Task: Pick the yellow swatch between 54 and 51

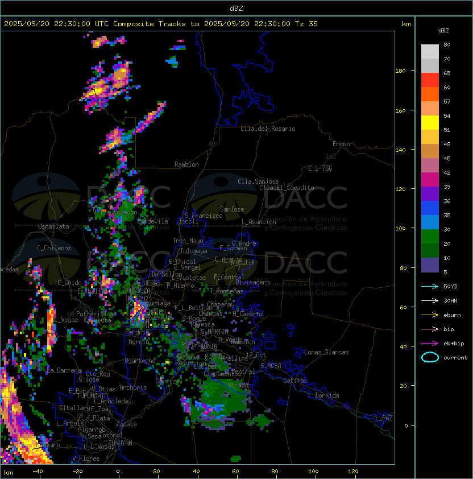Action: pos(430,122)
